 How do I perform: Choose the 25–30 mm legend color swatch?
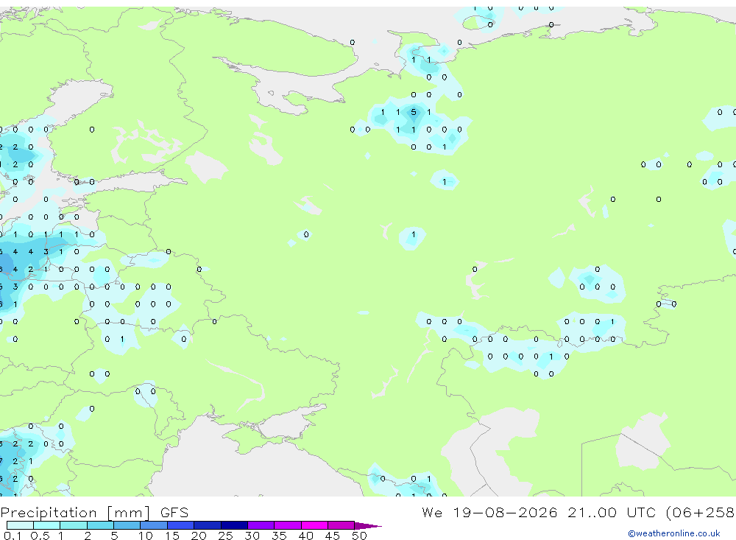click(x=234, y=525)
